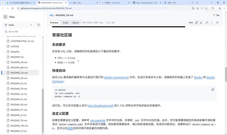This screenshot has width=227, height=135.
Task: Open the document outline list icon
Action: click(217, 22)
